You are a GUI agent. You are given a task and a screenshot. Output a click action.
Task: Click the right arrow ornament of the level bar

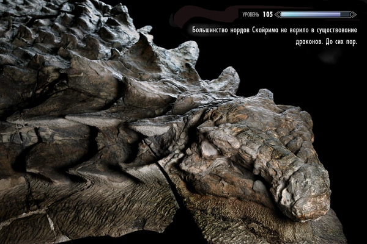coord(353,14)
